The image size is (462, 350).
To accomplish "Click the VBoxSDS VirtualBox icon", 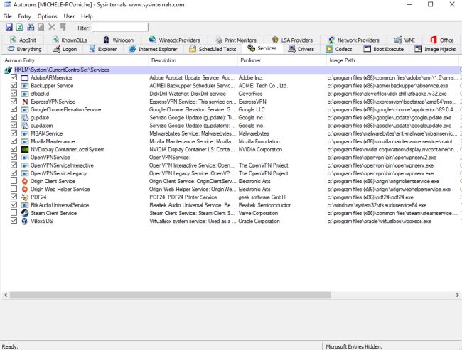I will (x=25, y=221).
